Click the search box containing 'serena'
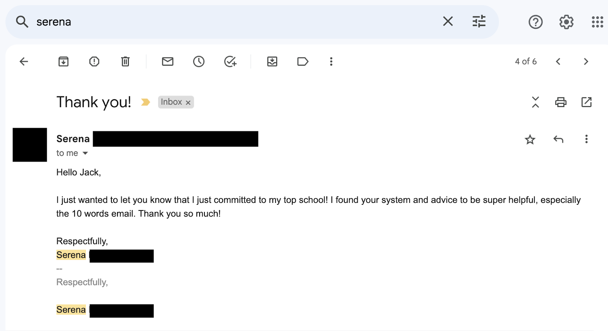The image size is (608, 331). pyautogui.click(x=228, y=22)
